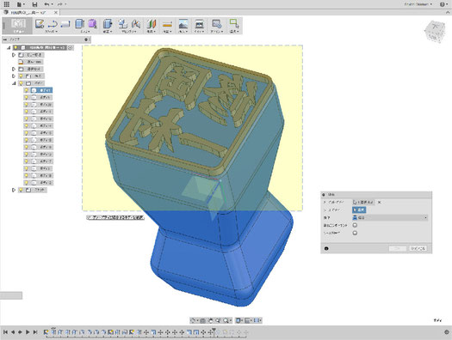Toggle the root component lightbulb visibility
This screenshot has height=340, width=452.
tap(15, 48)
